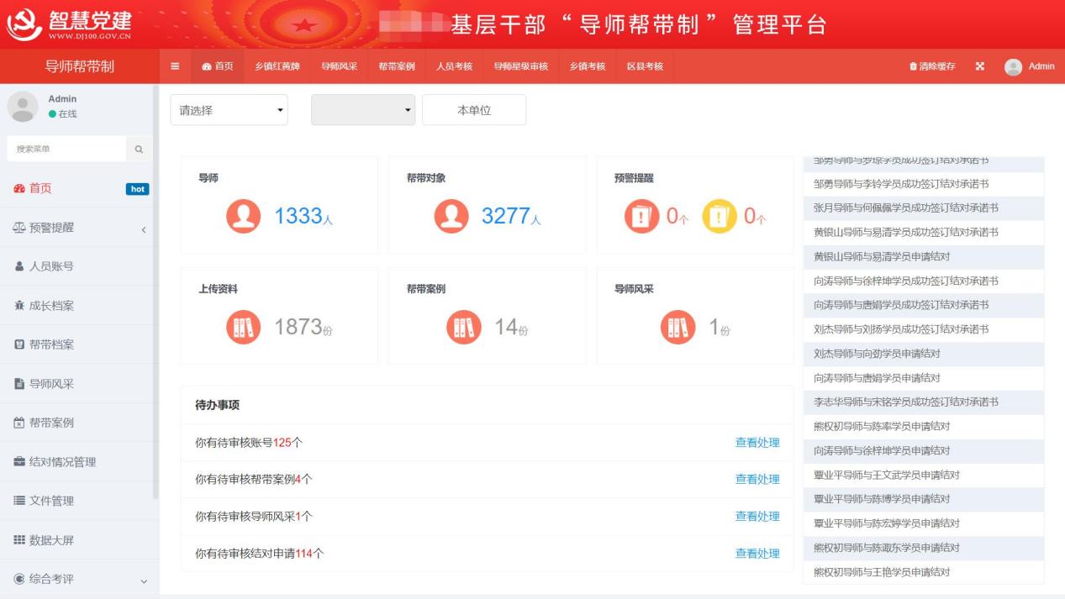Click the search magnifier icon in sidebar
Viewport: 1065px width, 599px height.
pos(139,150)
